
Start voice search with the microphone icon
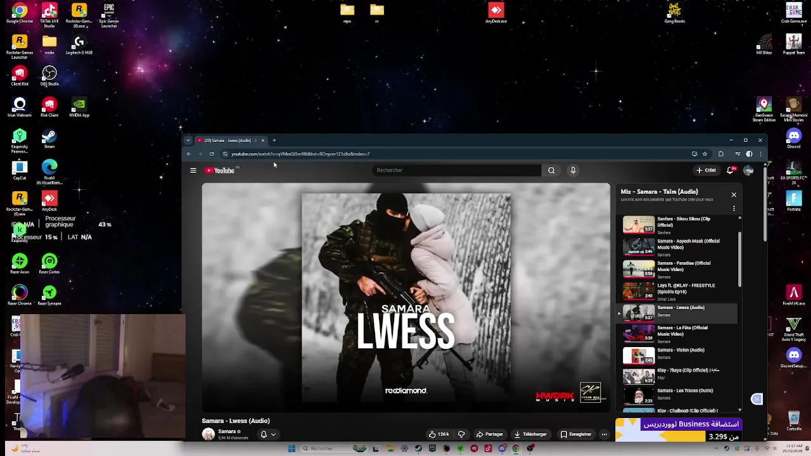point(573,170)
